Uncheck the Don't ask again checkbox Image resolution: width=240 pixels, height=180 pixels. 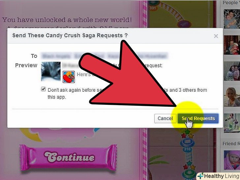[44, 89]
